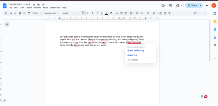The width and height of the screenshot is (218, 106).
Task: Open the Grammarly widget icon
Action: pyautogui.click(x=203, y=96)
